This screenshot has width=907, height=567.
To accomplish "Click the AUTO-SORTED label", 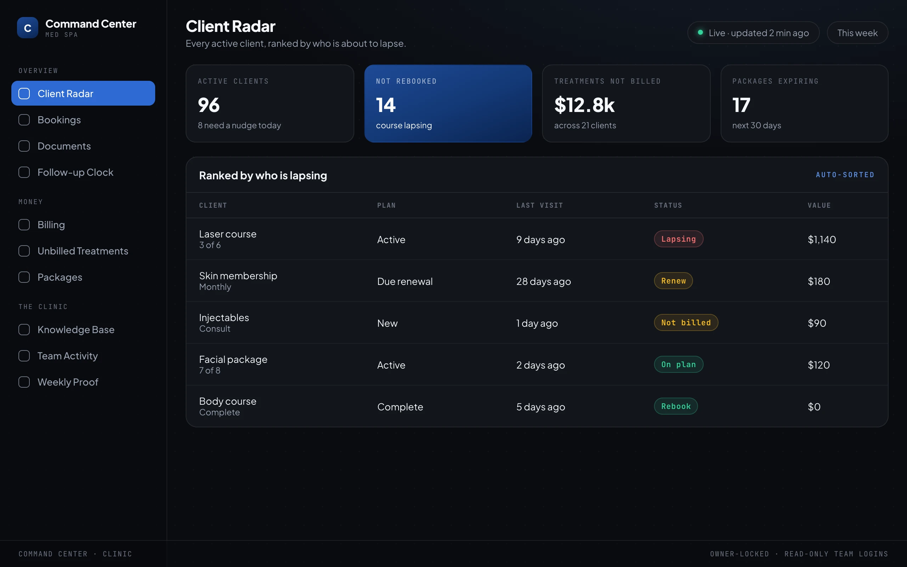I will point(845,175).
